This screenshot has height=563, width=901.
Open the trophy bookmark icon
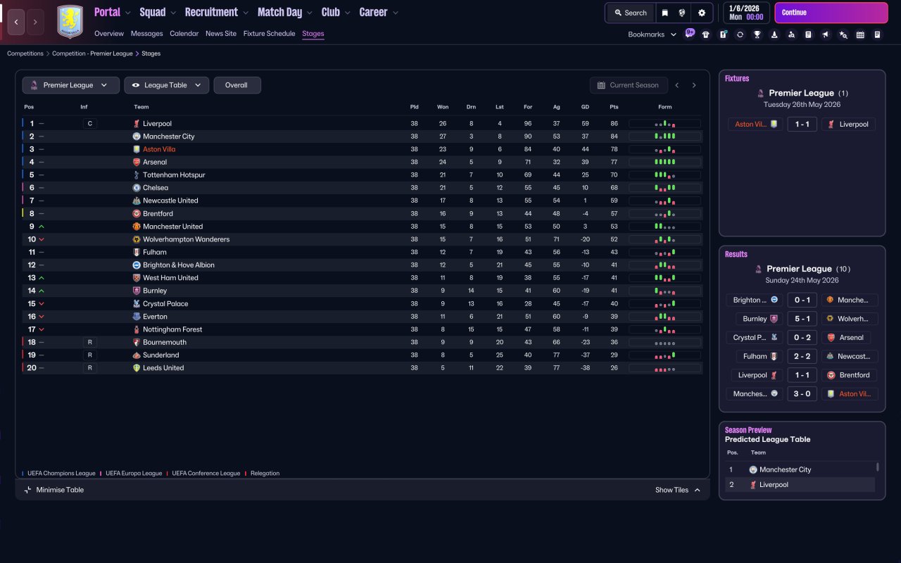pos(757,34)
